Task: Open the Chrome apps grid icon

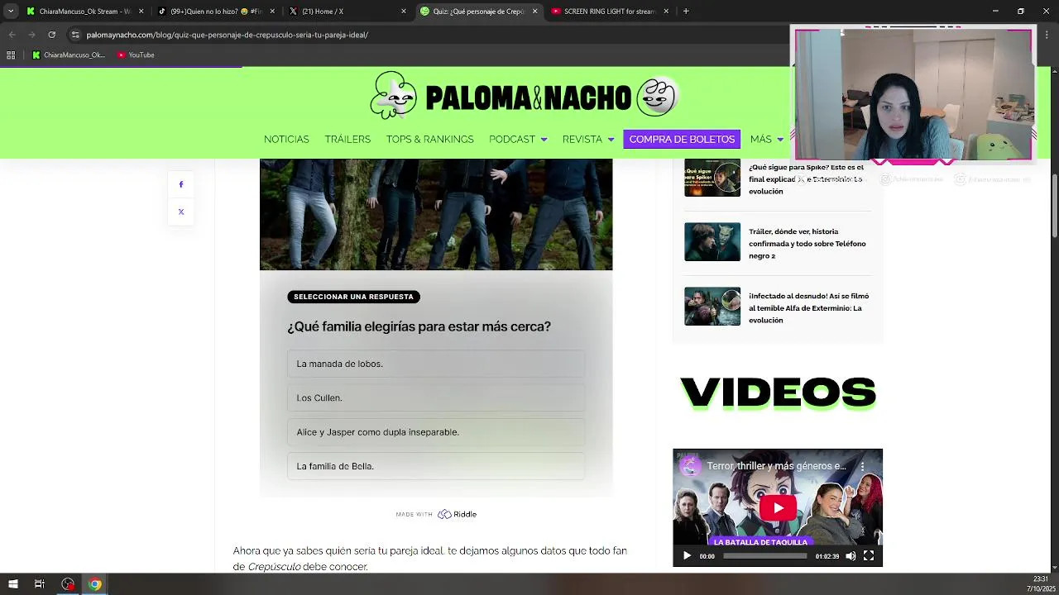Action: pyautogui.click(x=11, y=55)
